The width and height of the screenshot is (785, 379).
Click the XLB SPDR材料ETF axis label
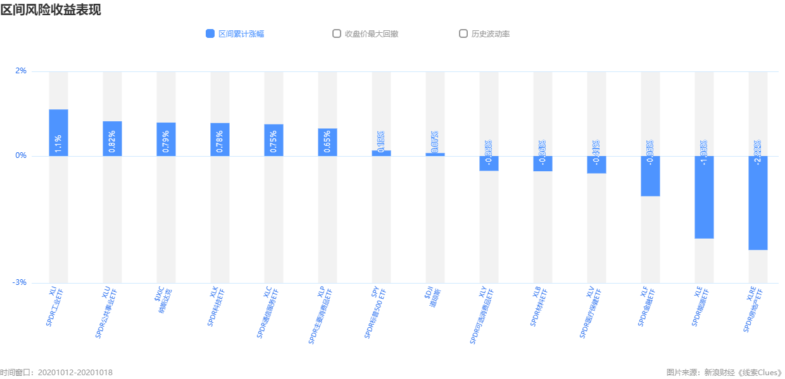tap(538, 306)
